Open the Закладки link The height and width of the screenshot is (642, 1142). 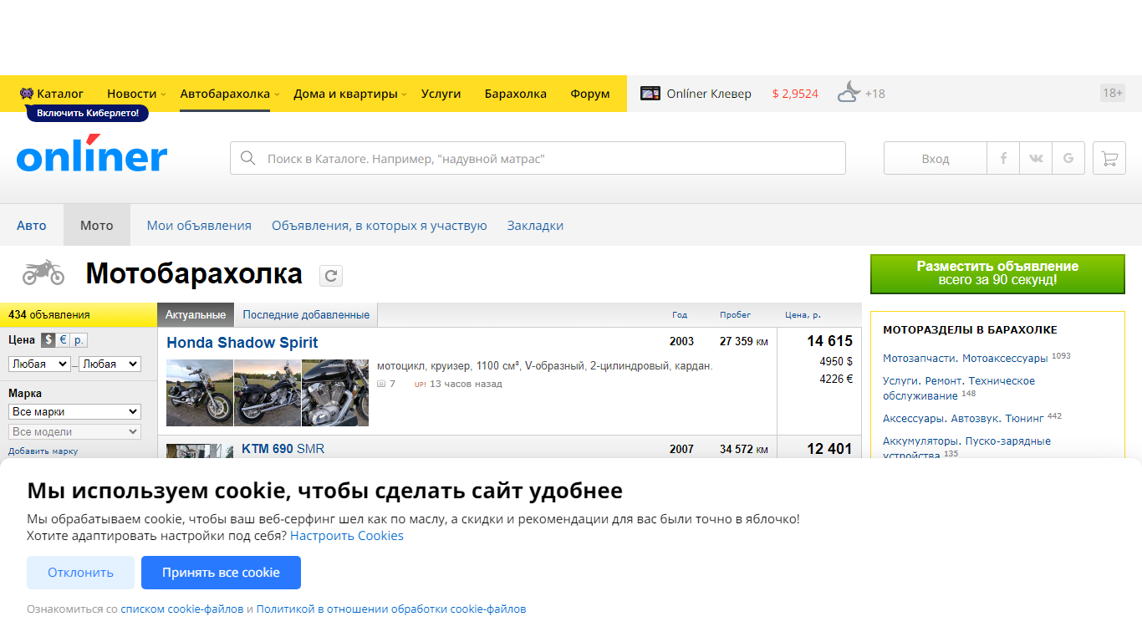click(535, 225)
